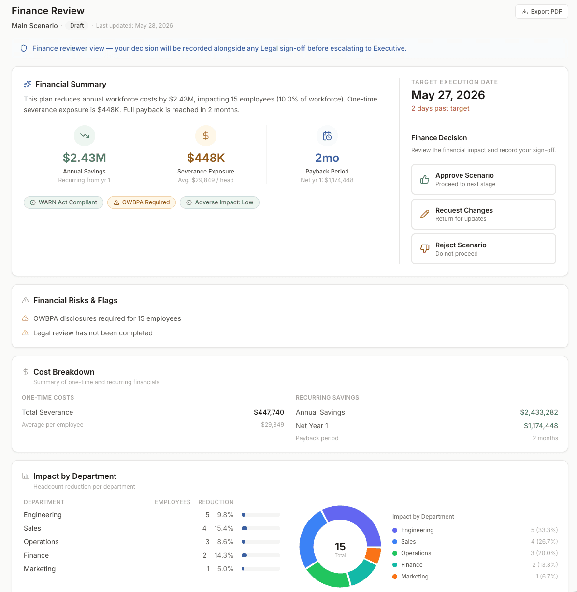This screenshot has height=592, width=577.
Task: Click the dollar Severance Exposure icon
Action: pos(206,136)
